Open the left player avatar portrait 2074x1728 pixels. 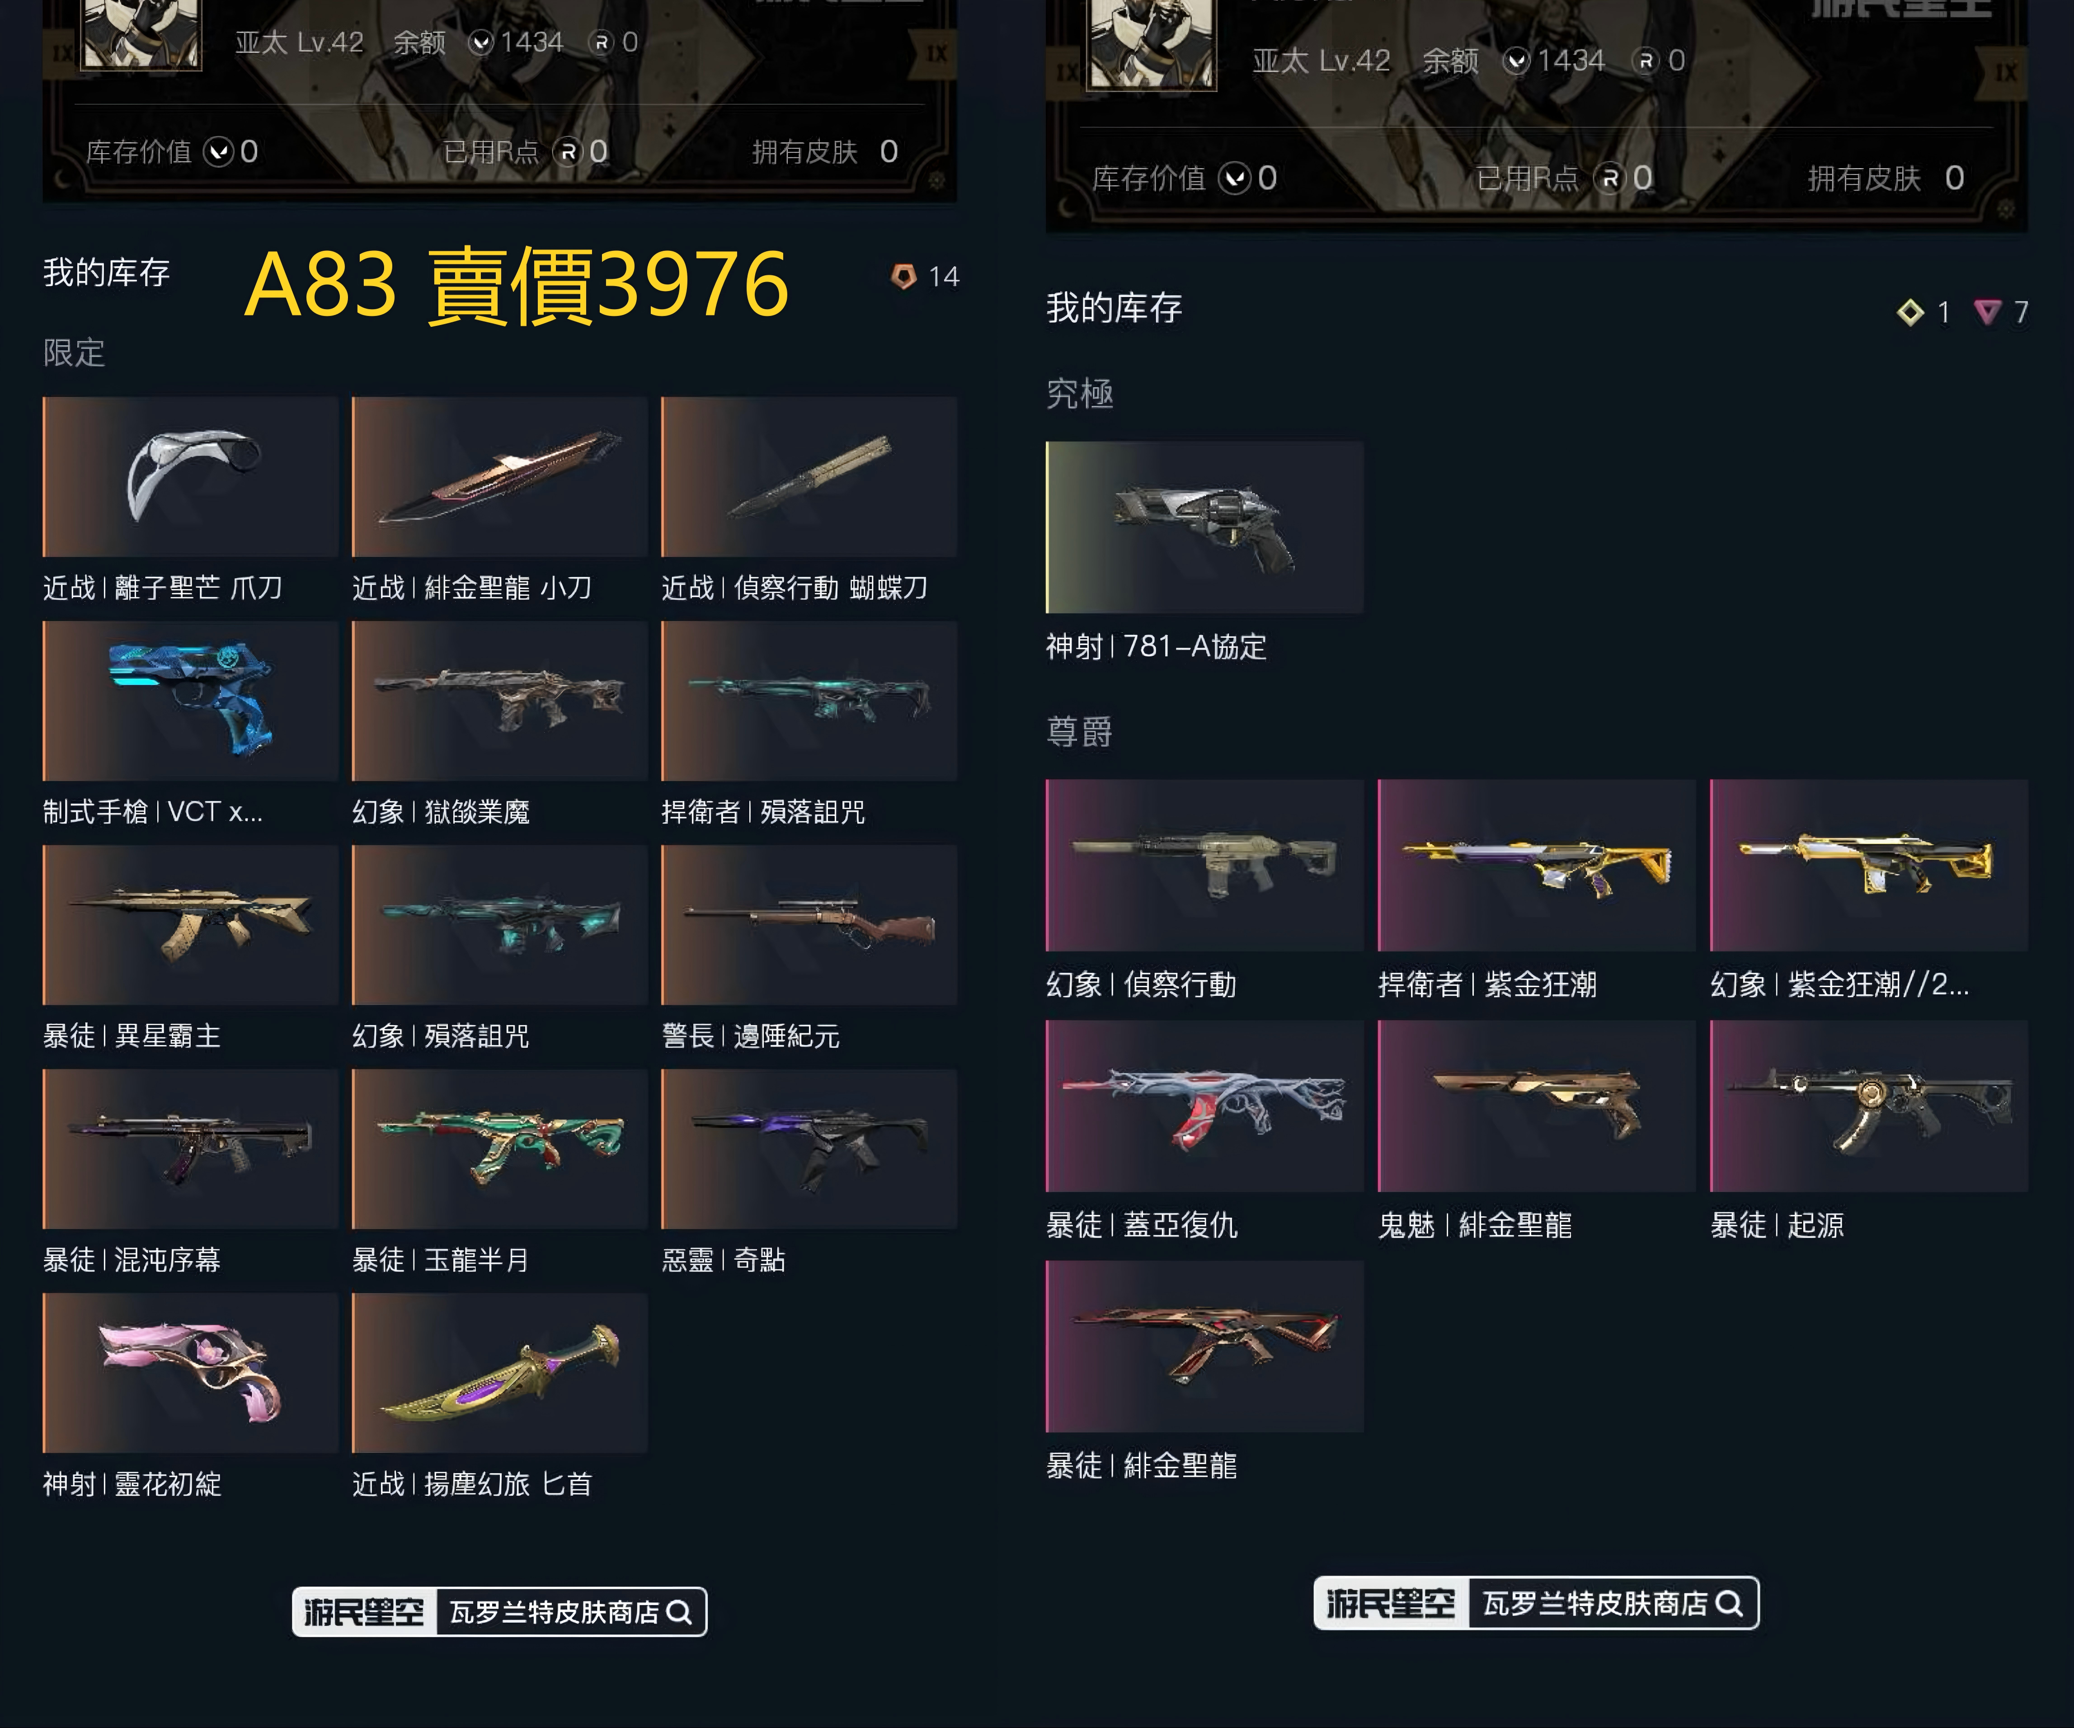141,33
